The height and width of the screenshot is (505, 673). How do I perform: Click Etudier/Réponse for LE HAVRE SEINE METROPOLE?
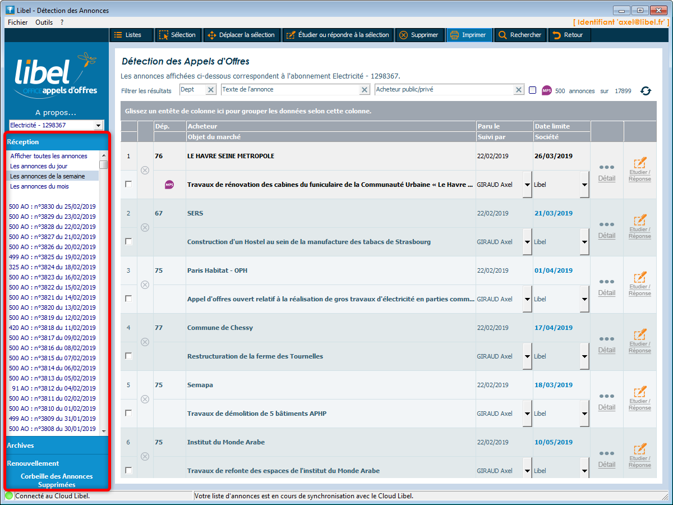click(640, 169)
